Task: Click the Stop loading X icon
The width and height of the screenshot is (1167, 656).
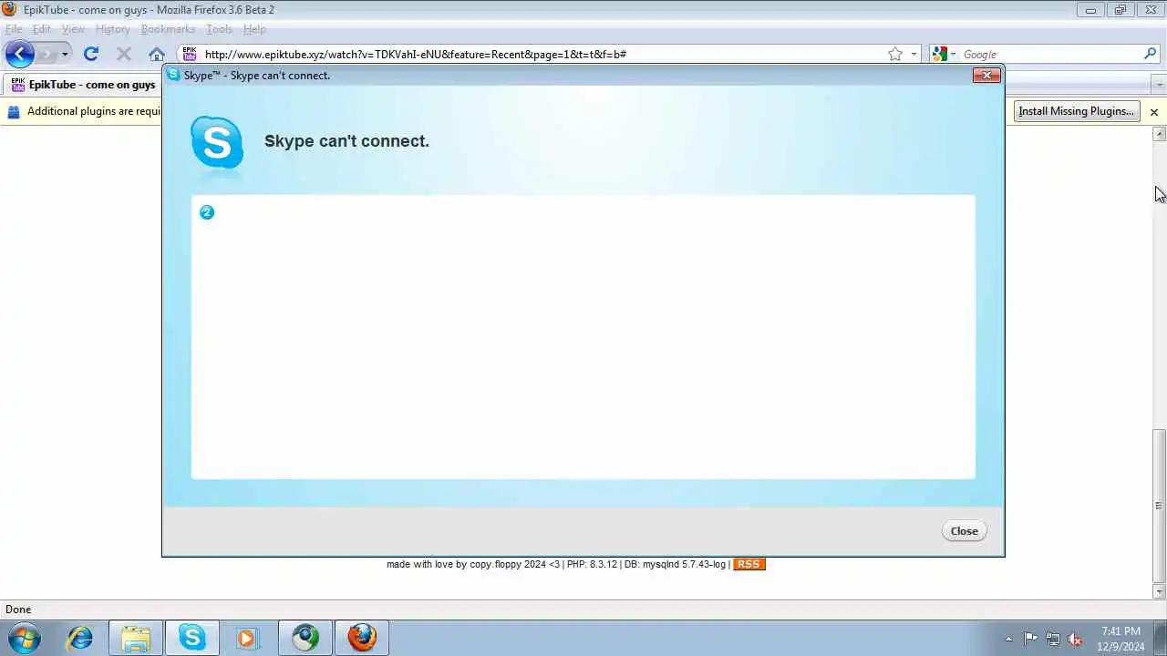Action: pos(124,54)
